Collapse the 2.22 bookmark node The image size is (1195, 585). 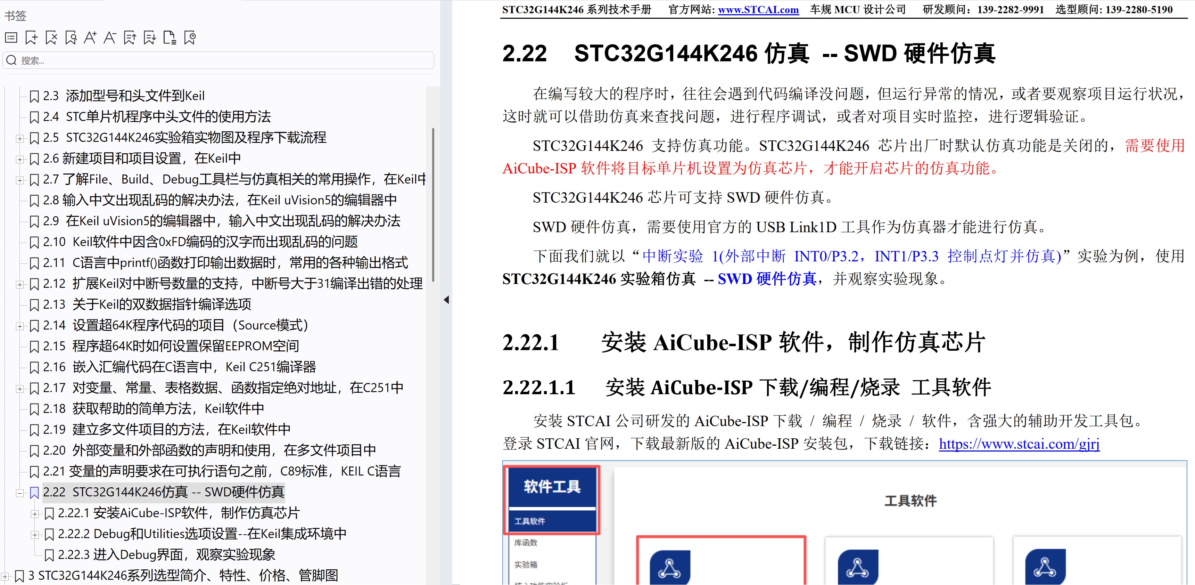click(x=19, y=493)
